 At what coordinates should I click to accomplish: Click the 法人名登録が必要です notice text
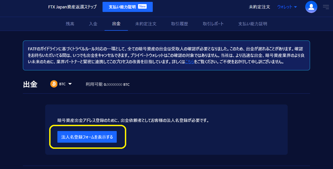tap(133, 120)
